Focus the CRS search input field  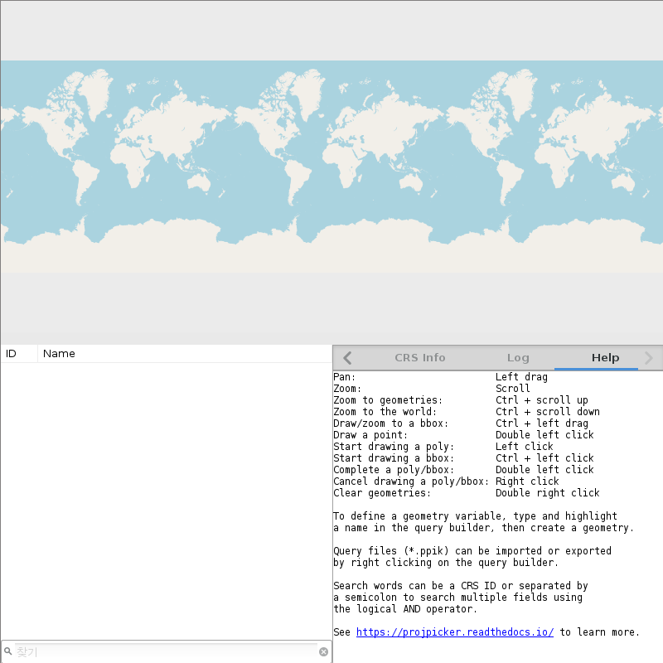(x=166, y=652)
